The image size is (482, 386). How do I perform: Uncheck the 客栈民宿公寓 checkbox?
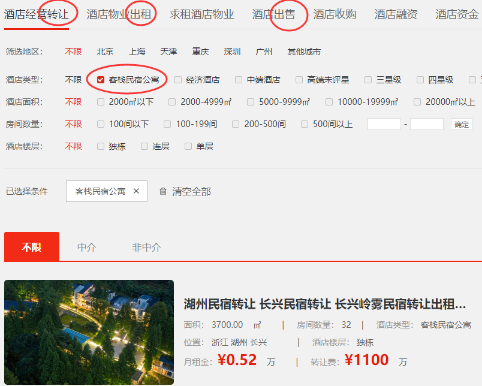pos(101,80)
